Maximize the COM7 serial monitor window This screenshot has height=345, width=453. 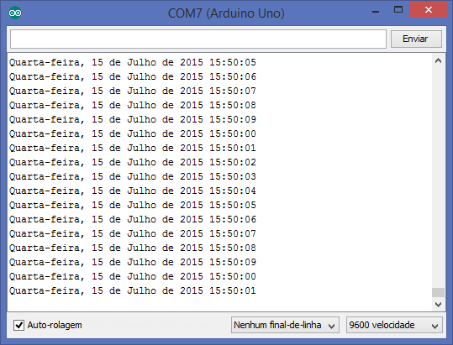pyautogui.click(x=398, y=10)
